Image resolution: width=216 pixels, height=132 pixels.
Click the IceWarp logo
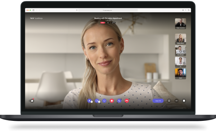click(36, 18)
